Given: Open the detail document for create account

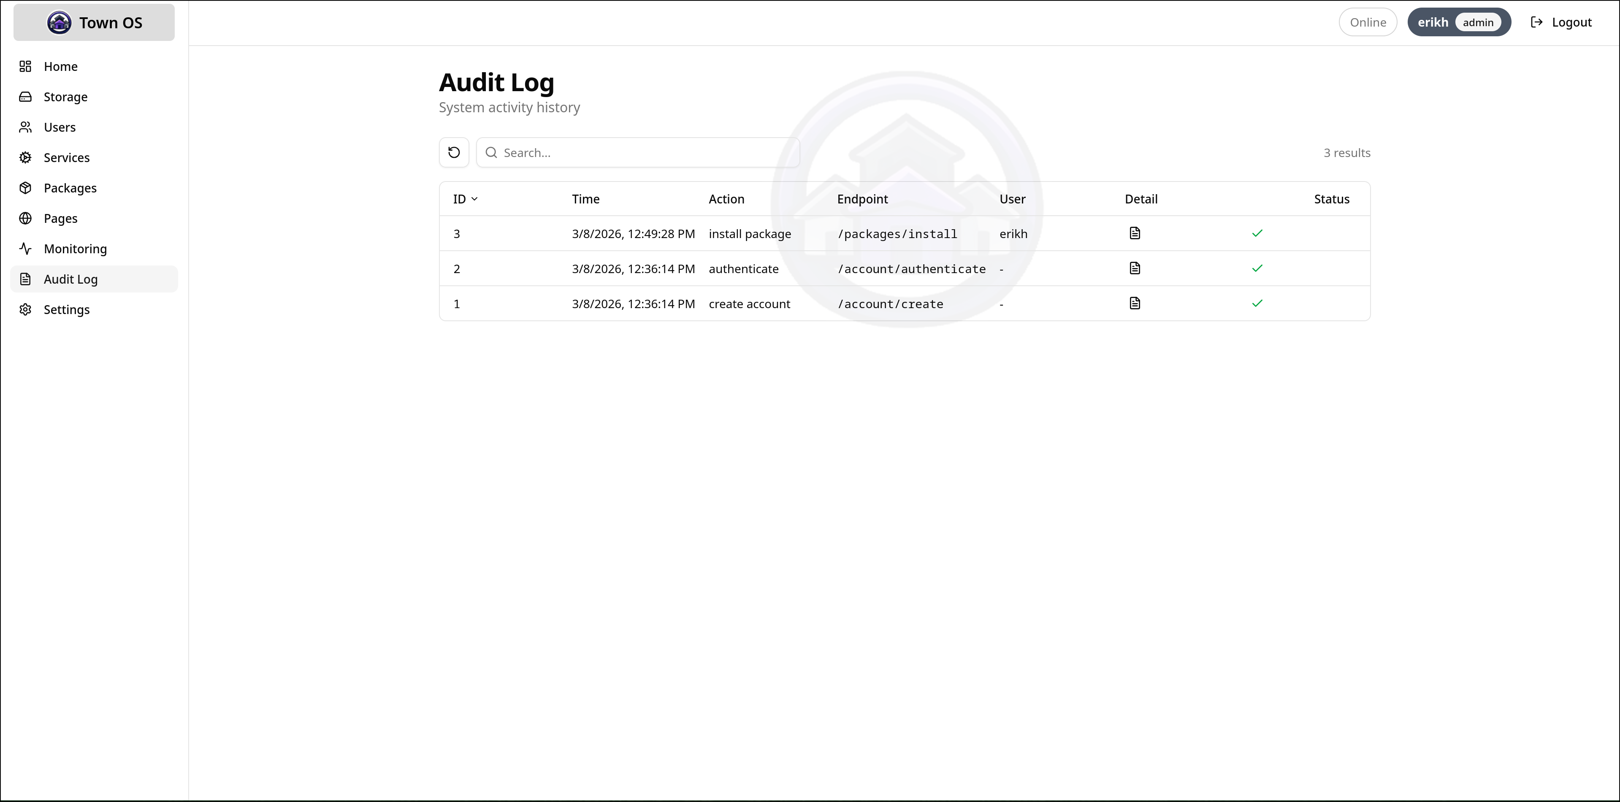Looking at the screenshot, I should 1135,303.
